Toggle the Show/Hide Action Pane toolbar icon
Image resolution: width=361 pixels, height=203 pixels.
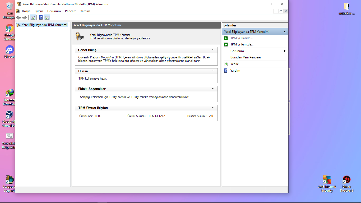pos(47,18)
